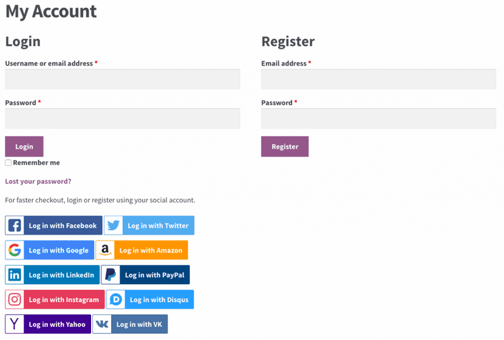Image resolution: width=504 pixels, height=340 pixels.
Task: Click the Google G logo icon
Action: point(15,250)
